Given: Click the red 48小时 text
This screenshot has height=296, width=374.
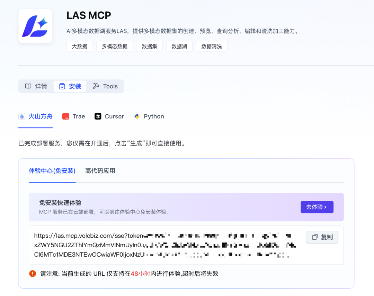Looking at the screenshot, I should tap(140, 274).
